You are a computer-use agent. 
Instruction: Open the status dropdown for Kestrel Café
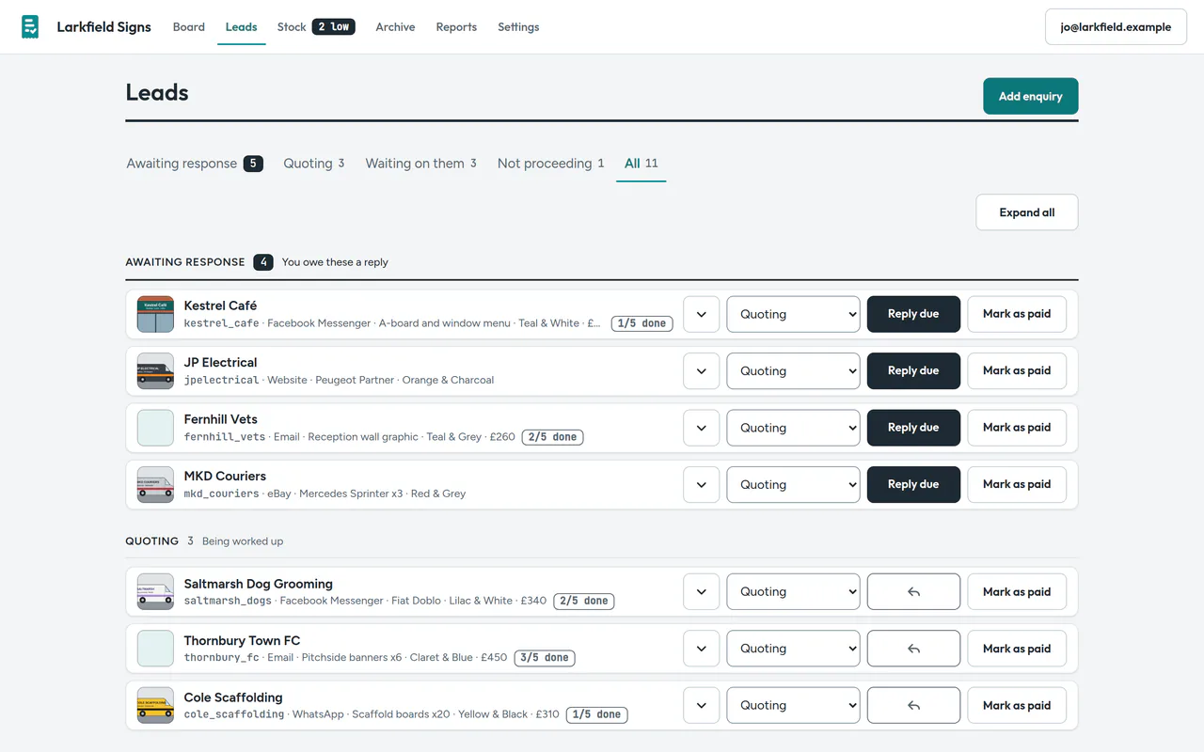(793, 314)
